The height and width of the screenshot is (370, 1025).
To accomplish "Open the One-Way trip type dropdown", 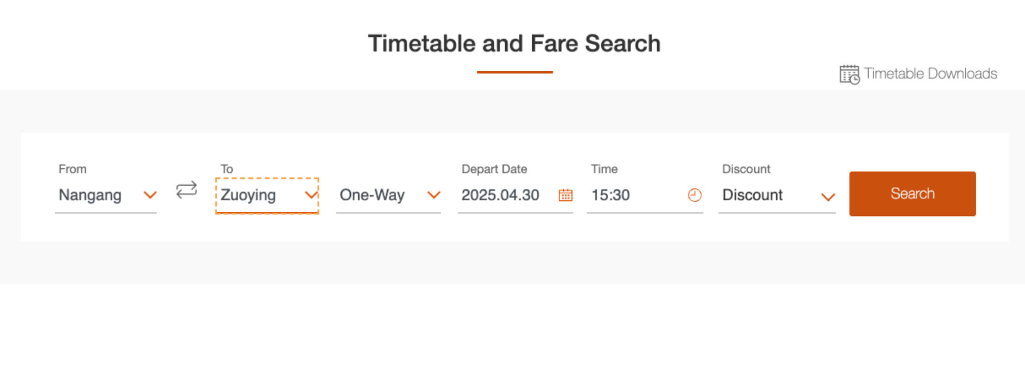I will [x=388, y=195].
